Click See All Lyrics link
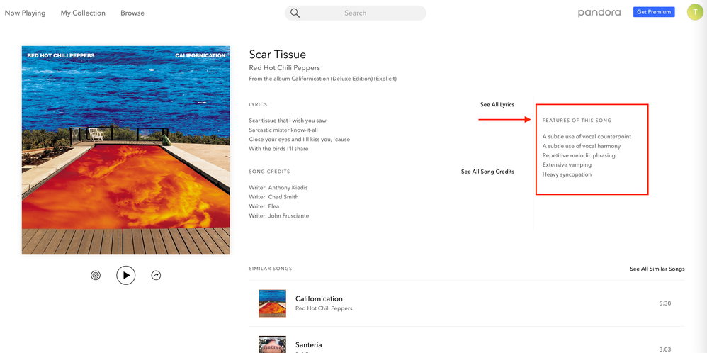 [497, 105]
